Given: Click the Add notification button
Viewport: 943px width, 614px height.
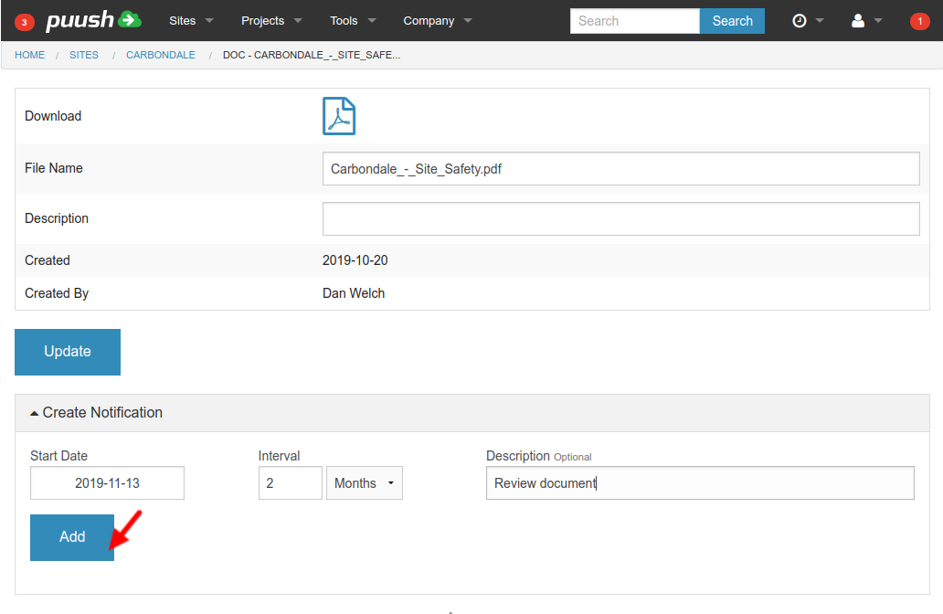Looking at the screenshot, I should pyautogui.click(x=72, y=537).
